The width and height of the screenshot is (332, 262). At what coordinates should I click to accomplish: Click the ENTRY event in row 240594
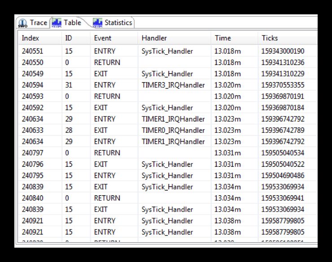(x=105, y=85)
